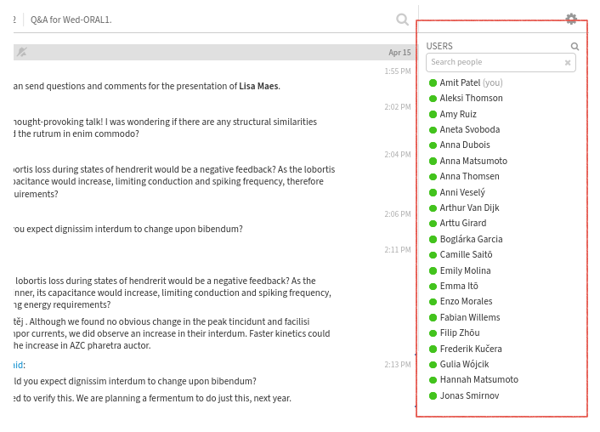600x432 pixels.
Task: Click the Lisa Maes presenter name
Action: (x=258, y=86)
